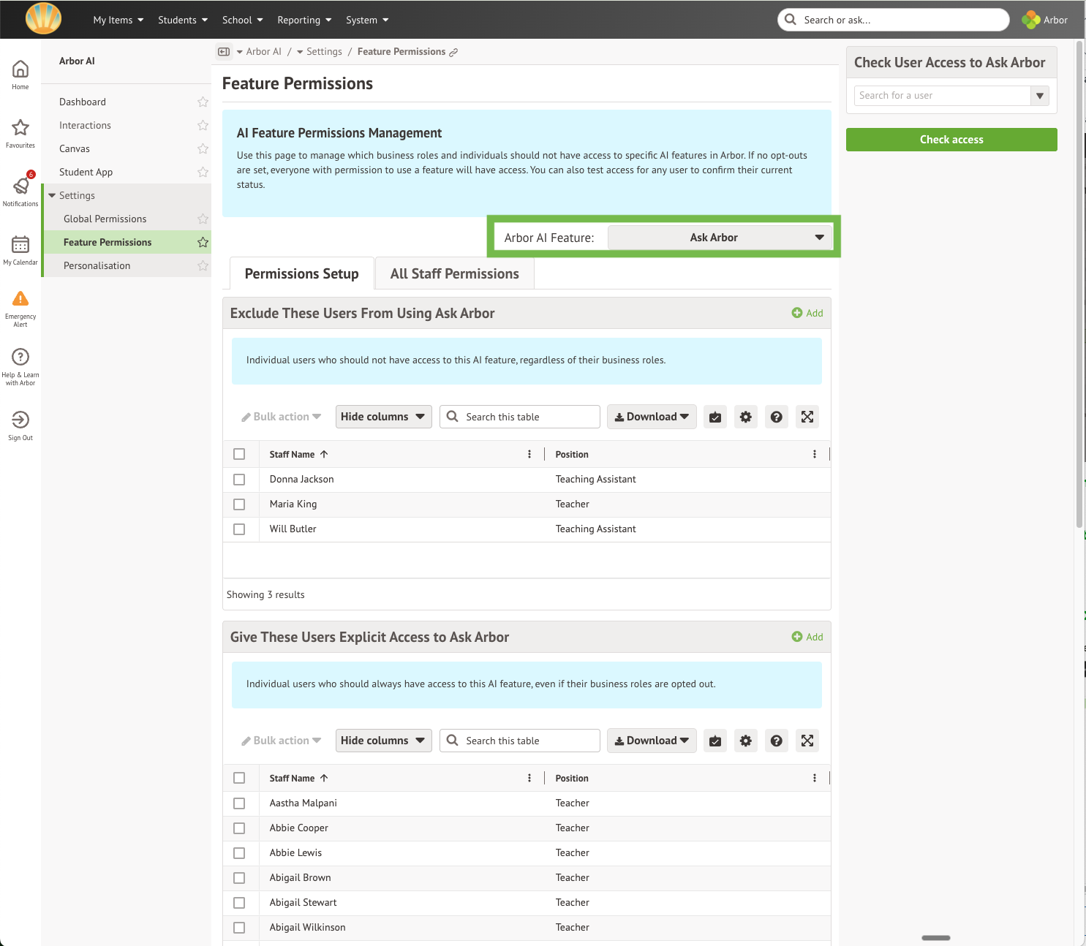Open table settings gear in Exclude Users table
The height and width of the screenshot is (946, 1086).
745,417
